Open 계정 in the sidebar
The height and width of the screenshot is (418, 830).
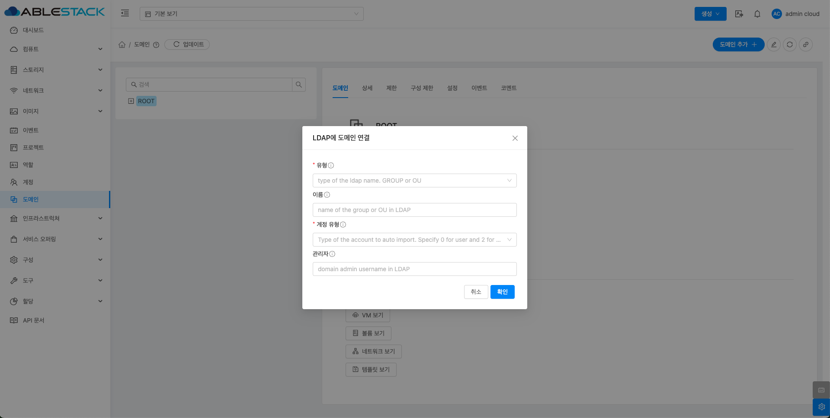[x=55, y=182]
